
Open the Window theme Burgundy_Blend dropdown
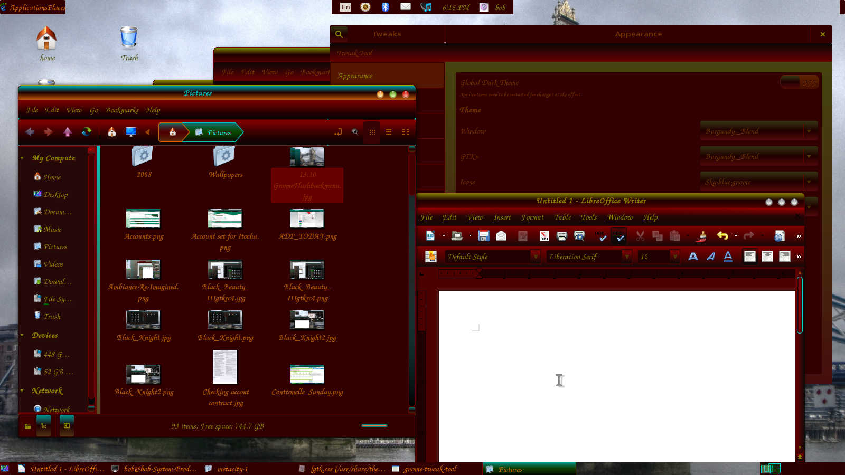pyautogui.click(x=759, y=131)
